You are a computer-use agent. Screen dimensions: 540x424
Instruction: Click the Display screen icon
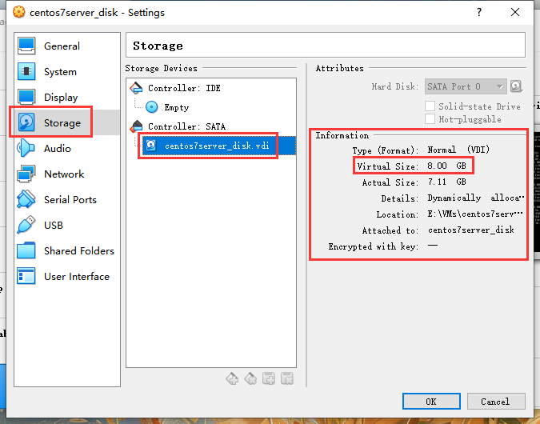(x=26, y=97)
